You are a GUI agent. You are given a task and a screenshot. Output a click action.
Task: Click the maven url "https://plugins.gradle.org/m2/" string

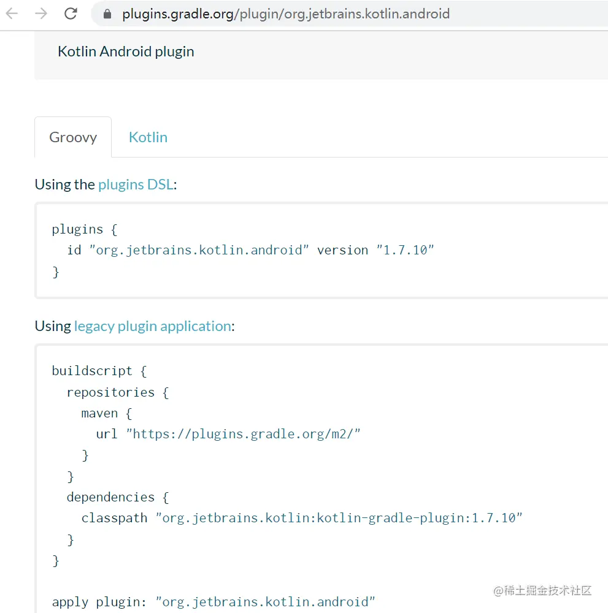[x=243, y=434]
